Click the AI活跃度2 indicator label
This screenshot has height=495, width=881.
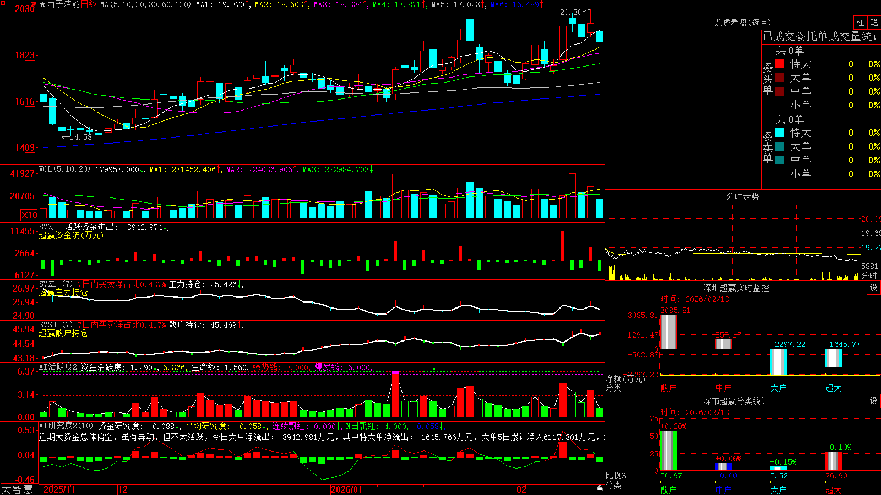click(x=58, y=367)
